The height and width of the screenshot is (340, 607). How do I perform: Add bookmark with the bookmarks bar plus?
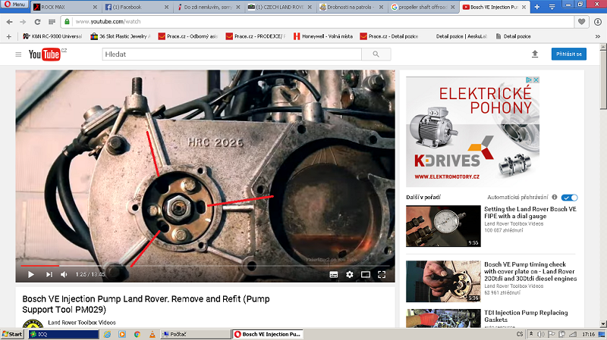click(8, 36)
